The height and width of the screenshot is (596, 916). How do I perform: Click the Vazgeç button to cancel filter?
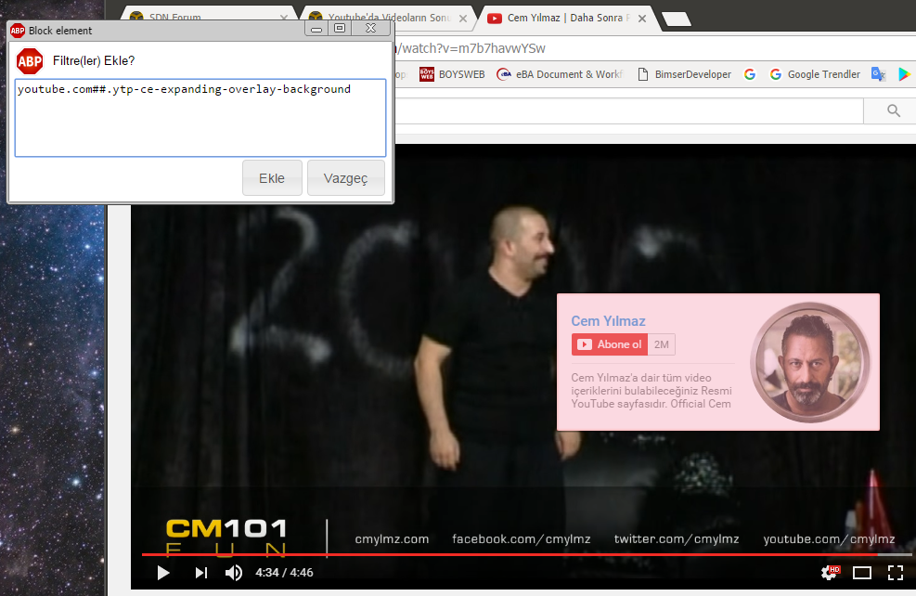coord(346,177)
